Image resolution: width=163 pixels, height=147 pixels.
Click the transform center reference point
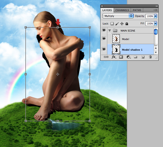(x=58, y=74)
